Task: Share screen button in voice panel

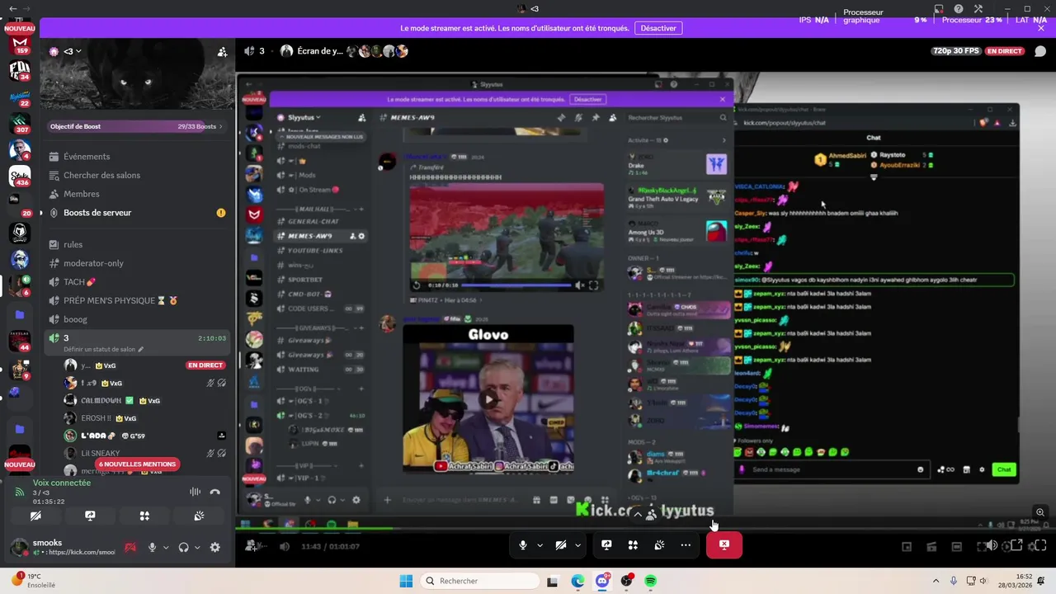Action: click(x=90, y=516)
